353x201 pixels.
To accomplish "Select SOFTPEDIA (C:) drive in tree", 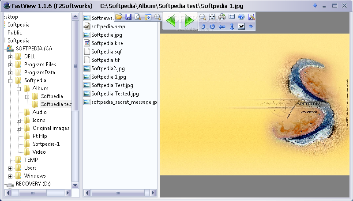I will pyautogui.click(x=34, y=49).
